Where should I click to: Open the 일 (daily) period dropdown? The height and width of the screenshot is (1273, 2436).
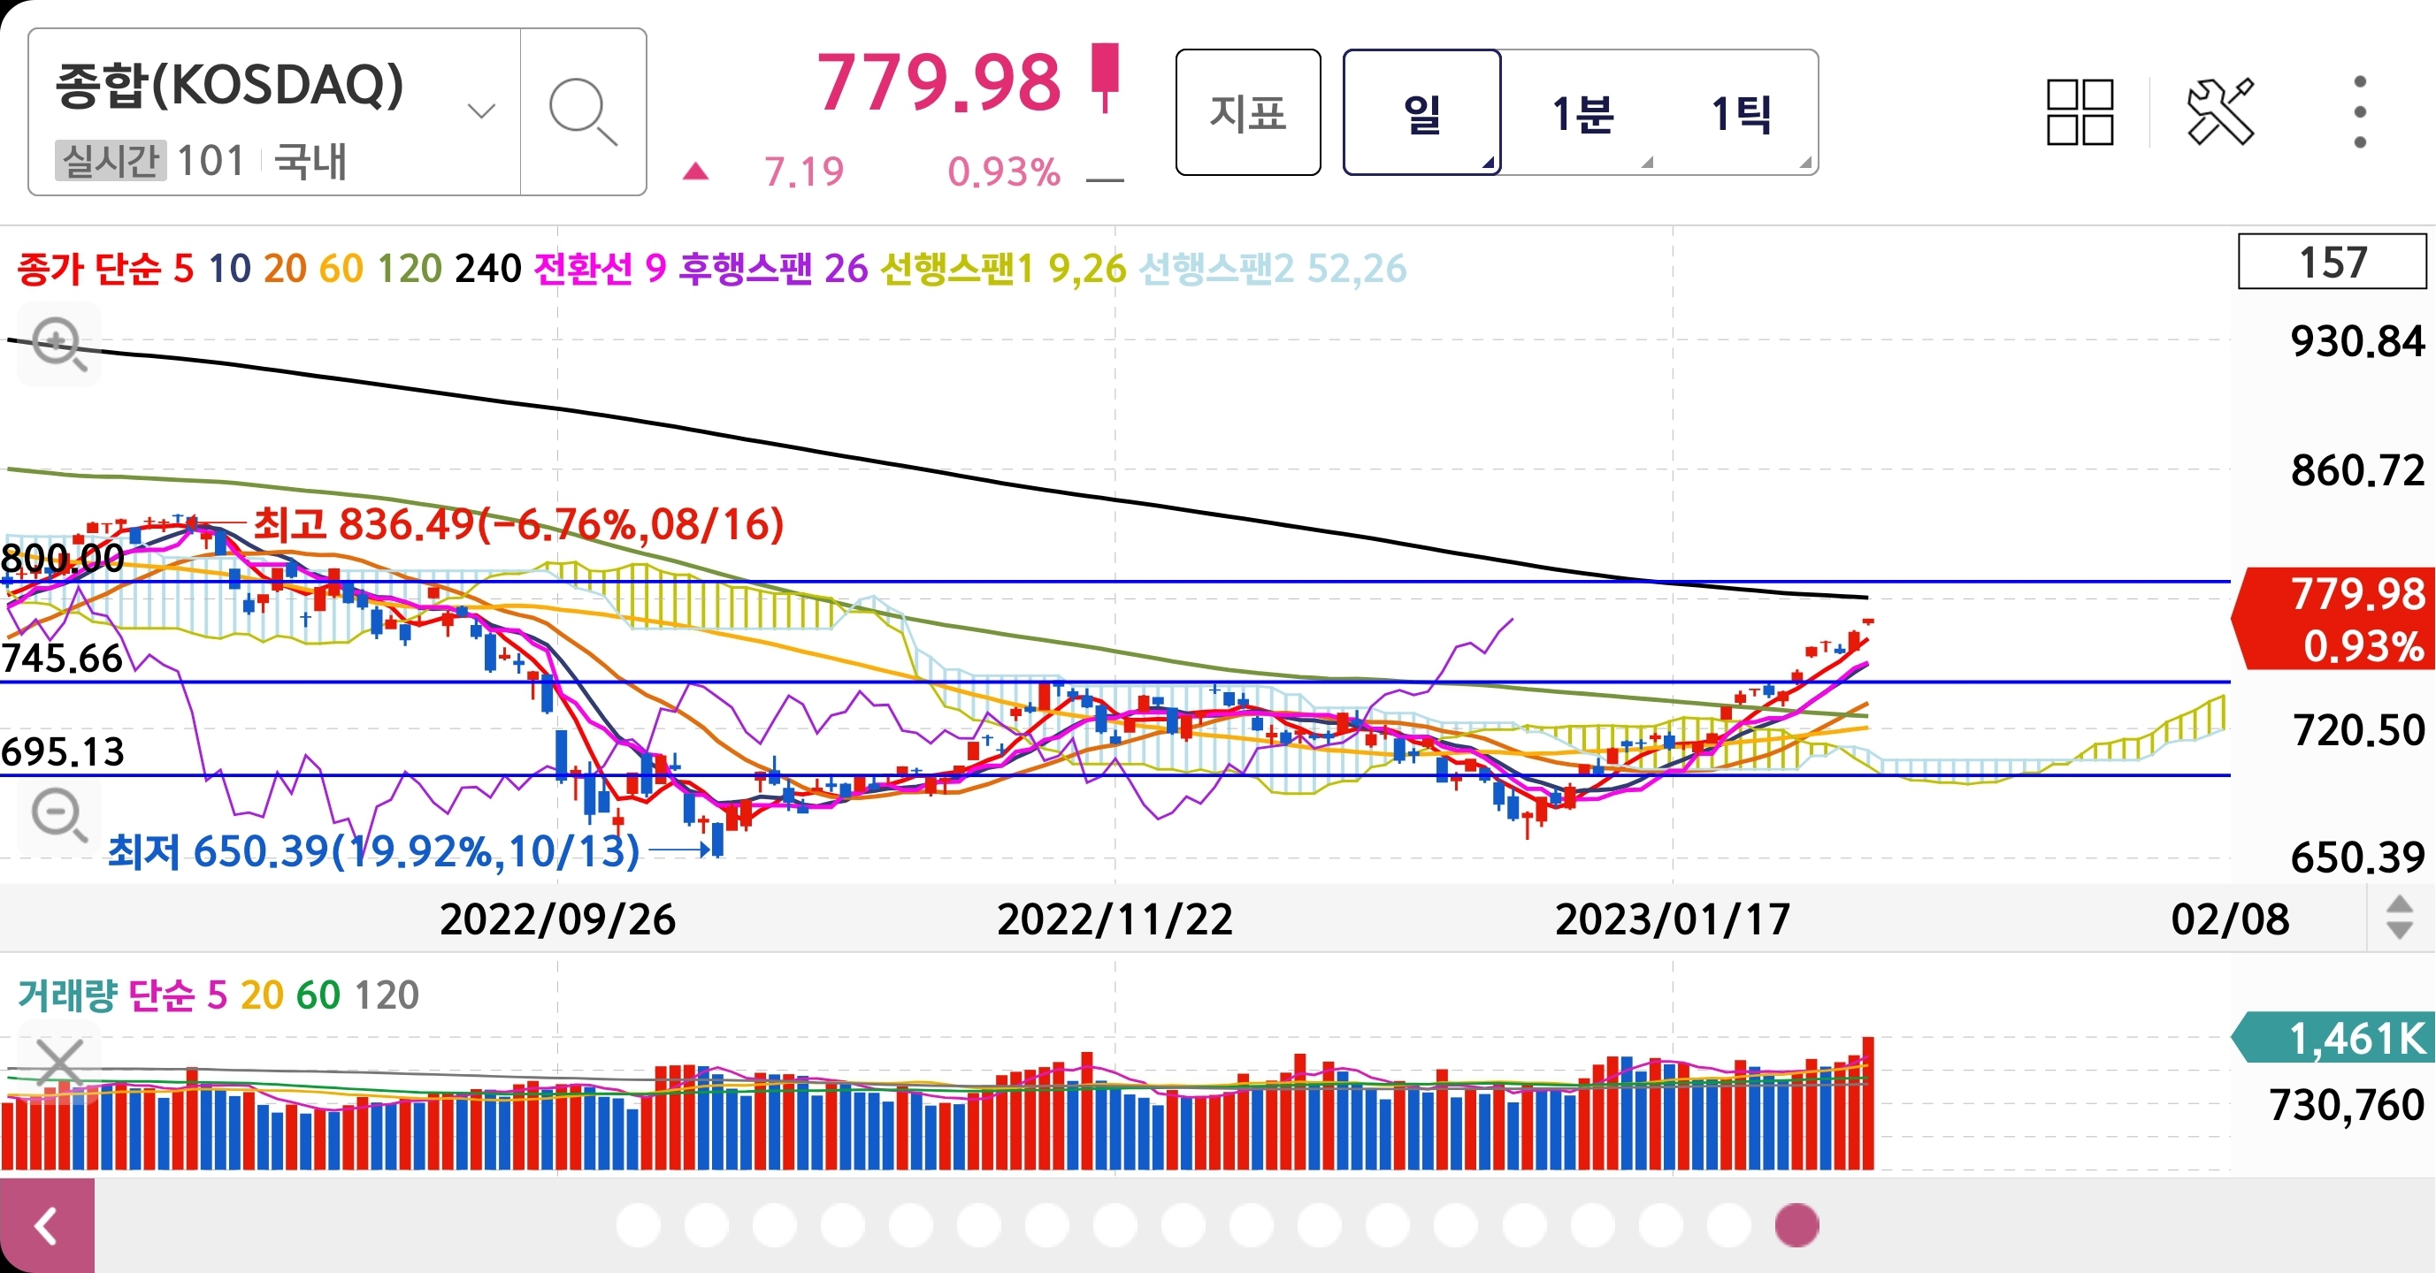tap(1421, 112)
